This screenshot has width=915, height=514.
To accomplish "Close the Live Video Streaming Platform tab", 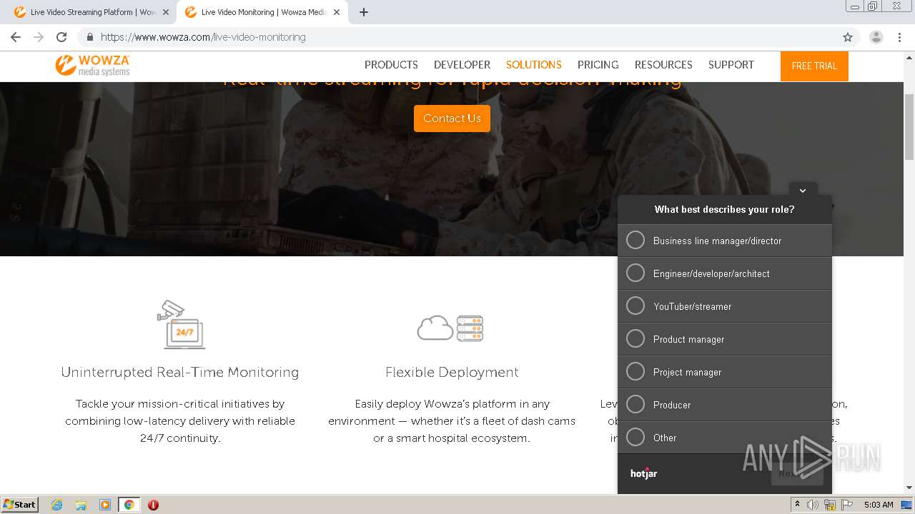I will point(166,12).
